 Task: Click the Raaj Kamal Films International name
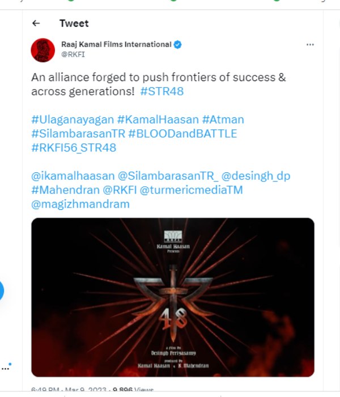tap(116, 44)
